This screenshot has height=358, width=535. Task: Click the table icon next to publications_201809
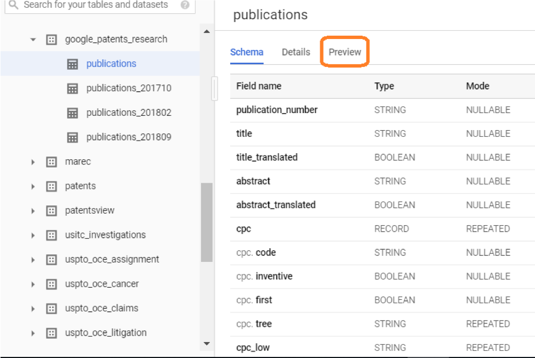pos(74,137)
